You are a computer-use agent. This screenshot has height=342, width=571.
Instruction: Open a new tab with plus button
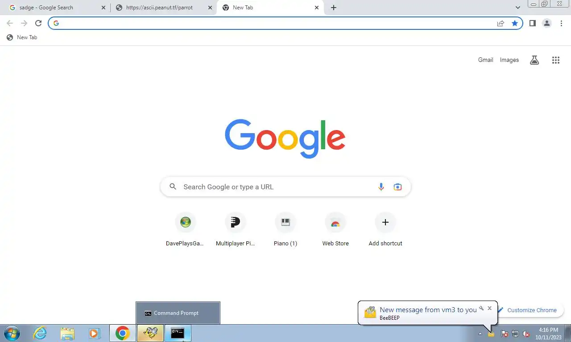tap(334, 8)
